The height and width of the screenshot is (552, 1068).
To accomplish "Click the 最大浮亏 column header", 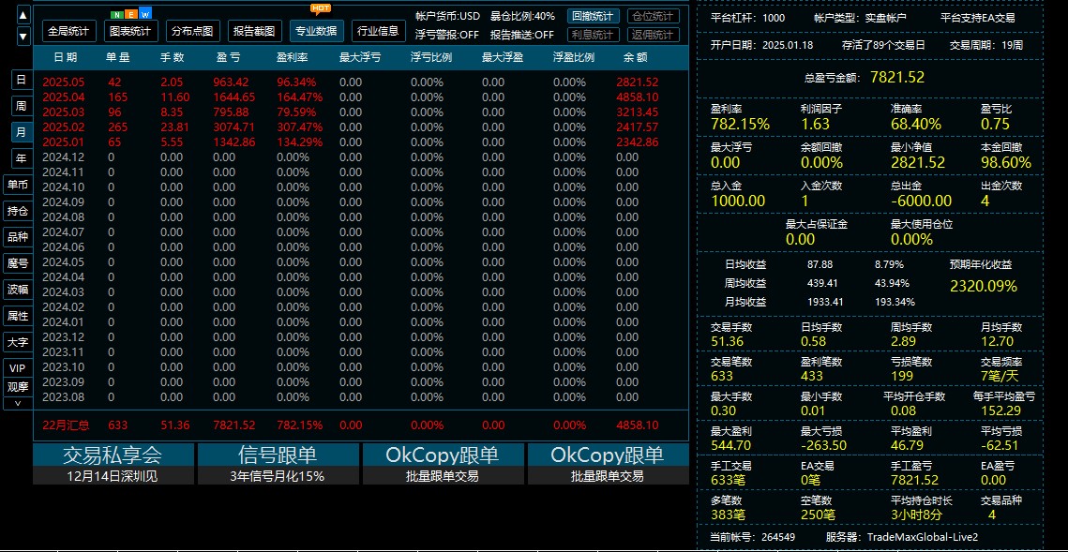I will [360, 58].
